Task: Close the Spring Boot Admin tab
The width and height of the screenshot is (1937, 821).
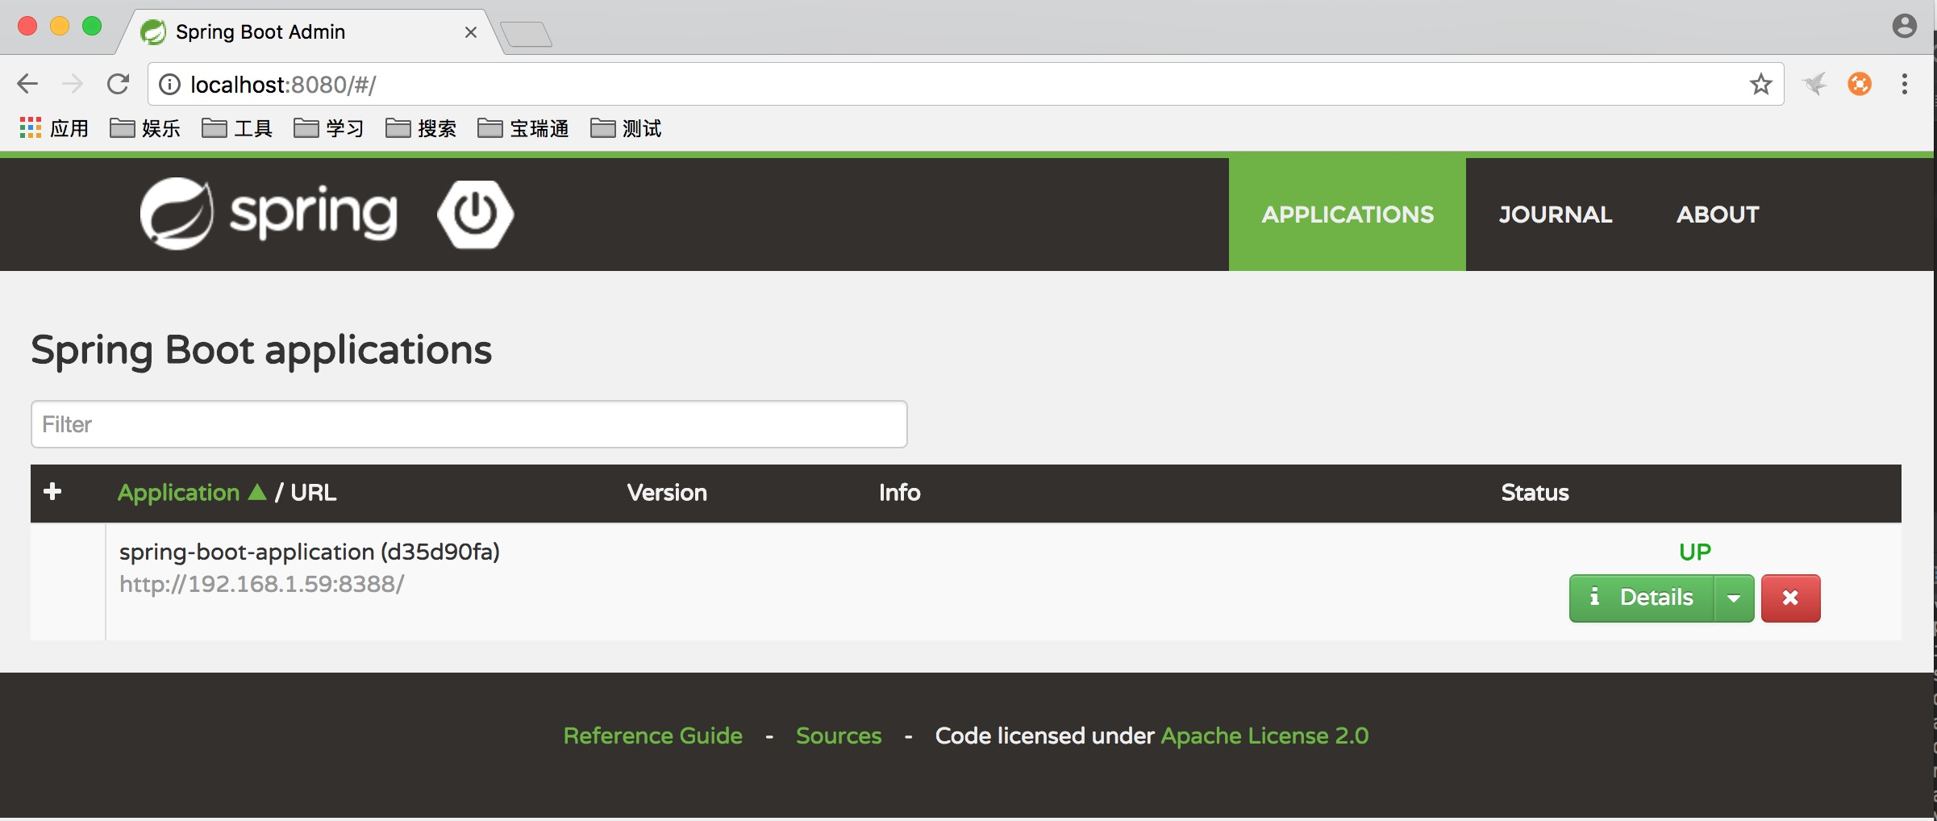Action: pyautogui.click(x=471, y=32)
